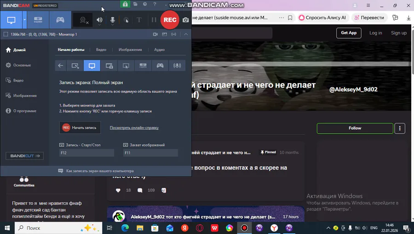
Task: Select the Начало работы tab
Action: click(71, 50)
